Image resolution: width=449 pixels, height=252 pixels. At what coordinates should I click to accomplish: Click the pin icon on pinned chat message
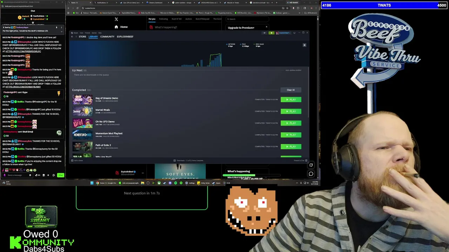[56, 27]
